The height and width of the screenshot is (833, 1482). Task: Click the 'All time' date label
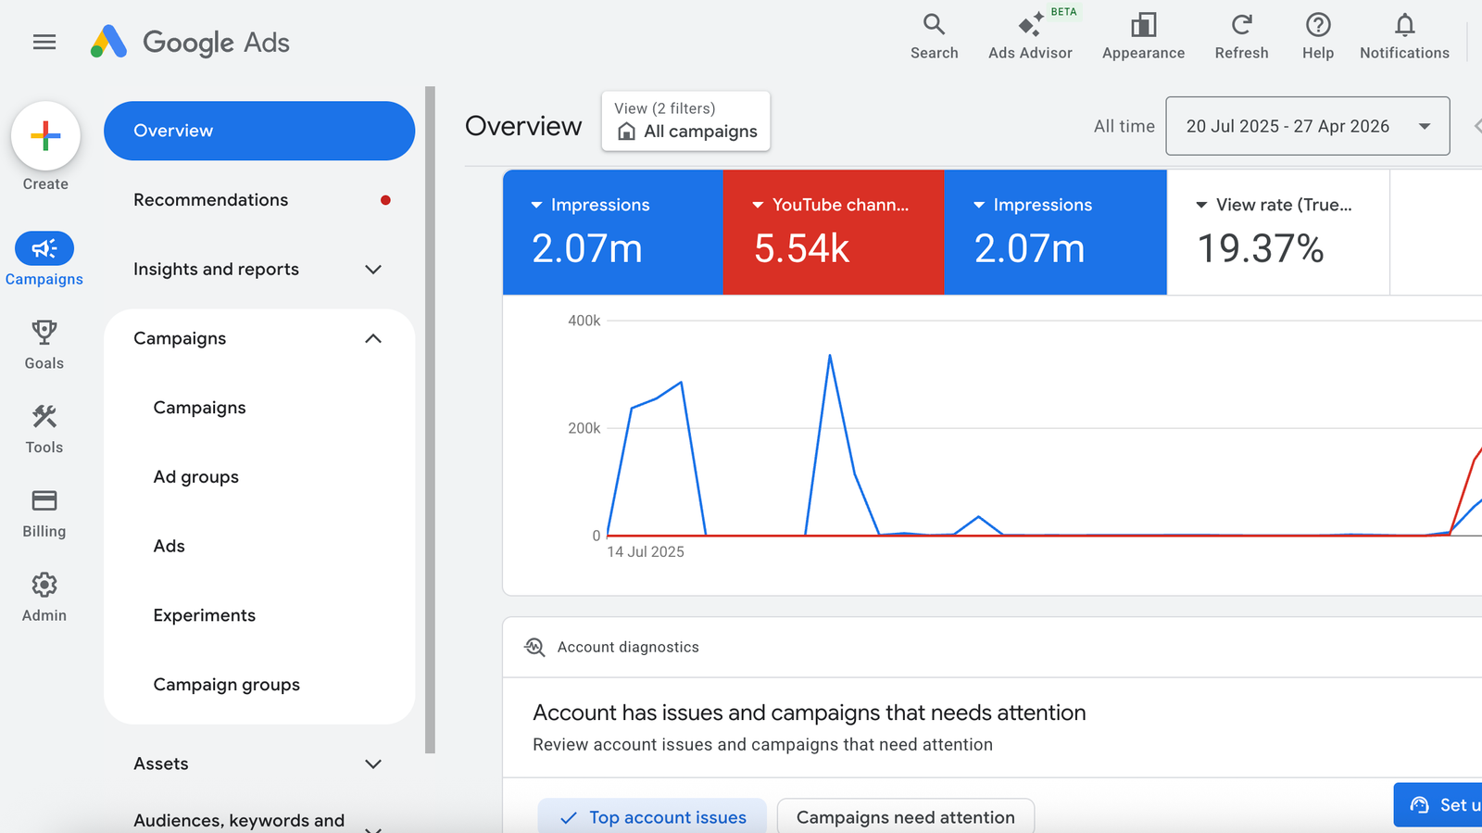(x=1124, y=126)
